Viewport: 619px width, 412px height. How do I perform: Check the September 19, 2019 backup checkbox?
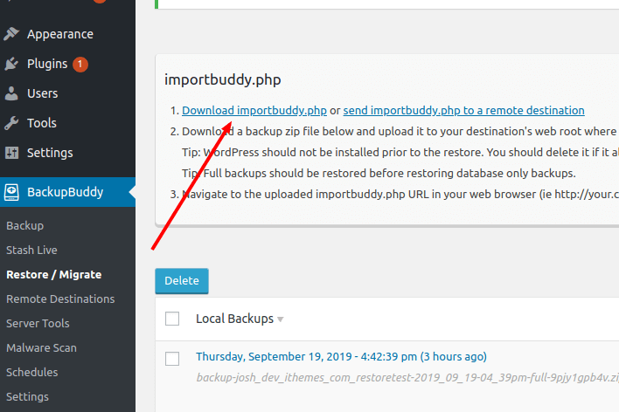click(x=172, y=359)
